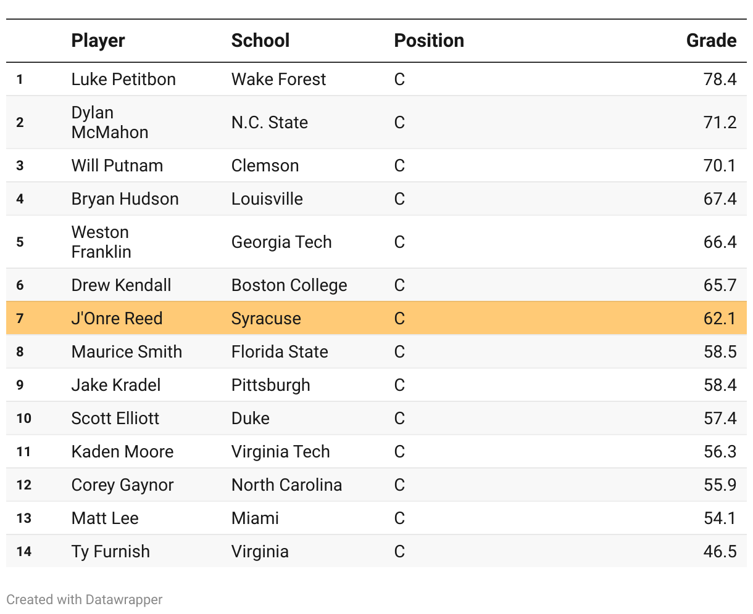Sort by the School column header

[260, 41]
